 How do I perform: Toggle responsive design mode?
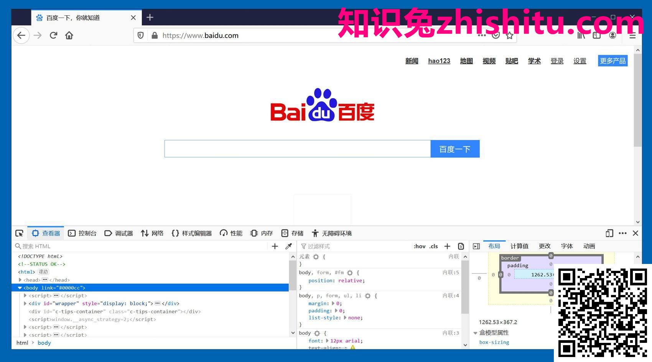(x=609, y=233)
